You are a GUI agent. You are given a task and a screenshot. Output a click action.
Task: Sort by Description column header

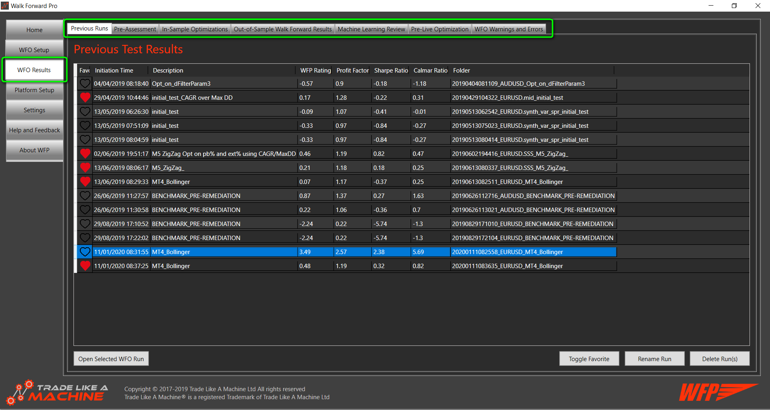(x=223, y=71)
